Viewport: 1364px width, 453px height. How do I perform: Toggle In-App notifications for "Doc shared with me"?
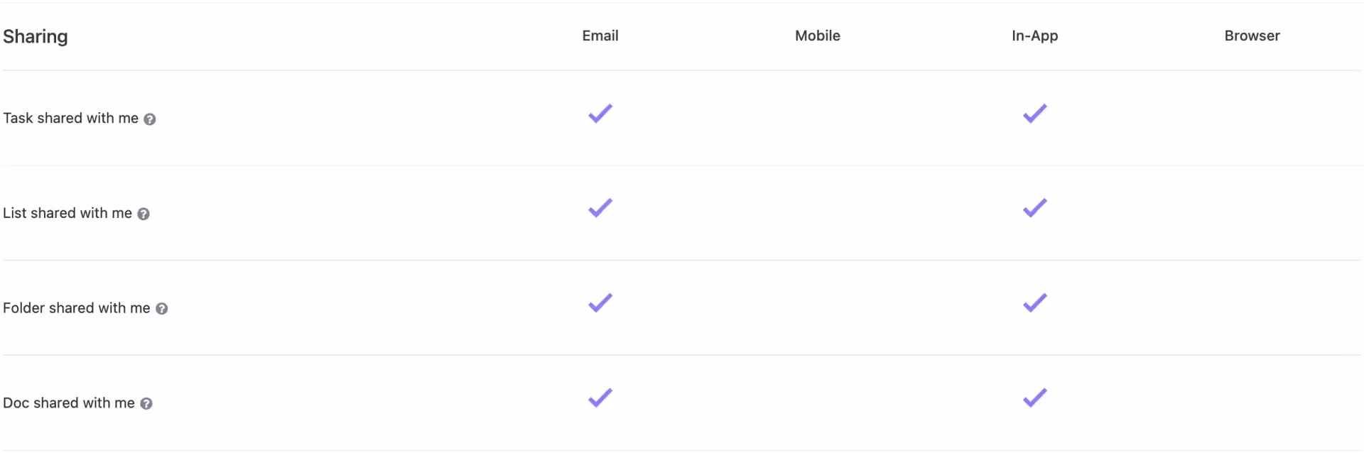click(x=1034, y=398)
